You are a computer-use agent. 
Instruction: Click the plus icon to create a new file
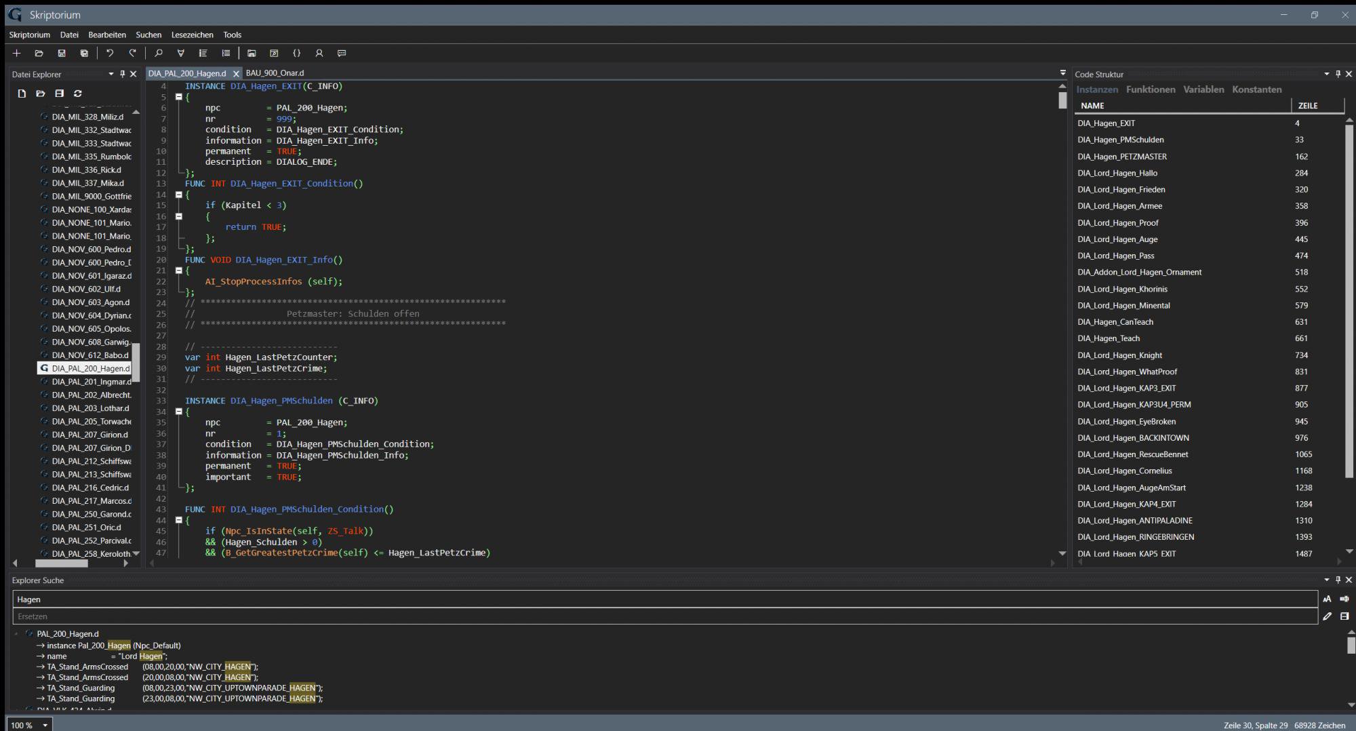point(17,53)
